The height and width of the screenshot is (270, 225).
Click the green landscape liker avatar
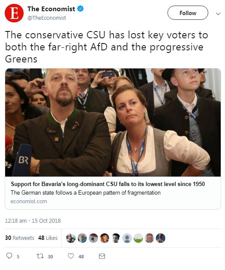click(x=138, y=238)
